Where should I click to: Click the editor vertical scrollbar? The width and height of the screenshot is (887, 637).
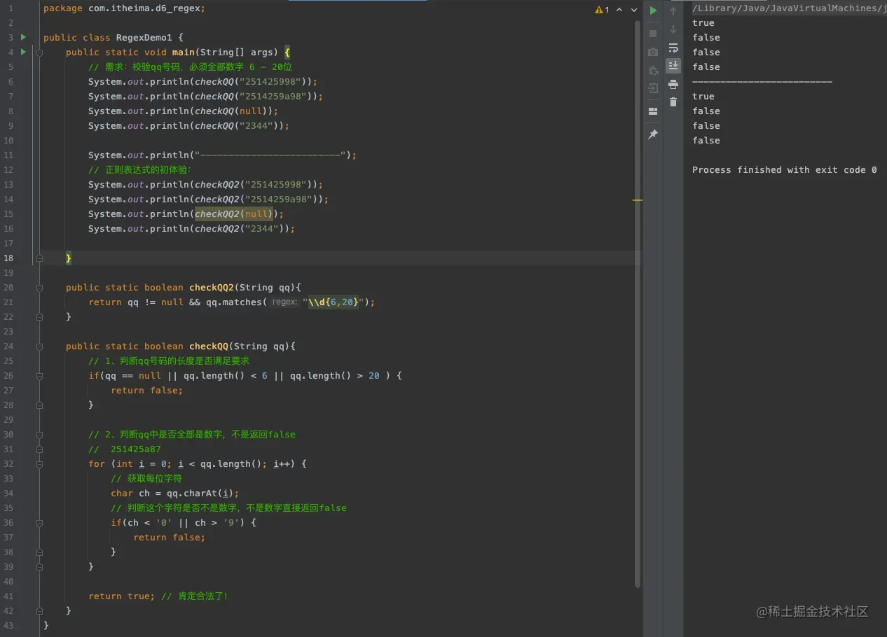(638, 303)
